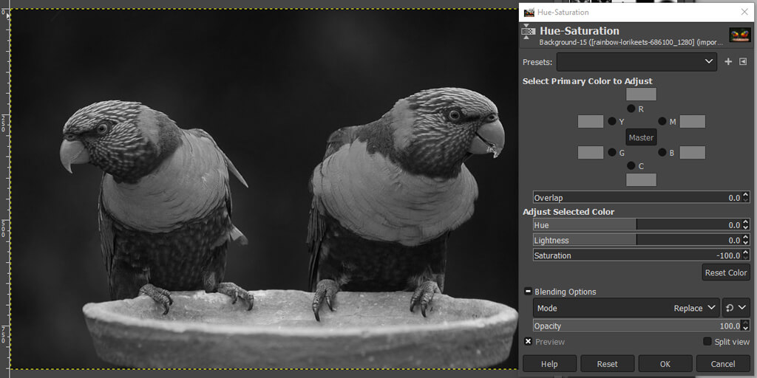Open the blending Mode dropdown
This screenshot has height=378, width=757.
626,308
